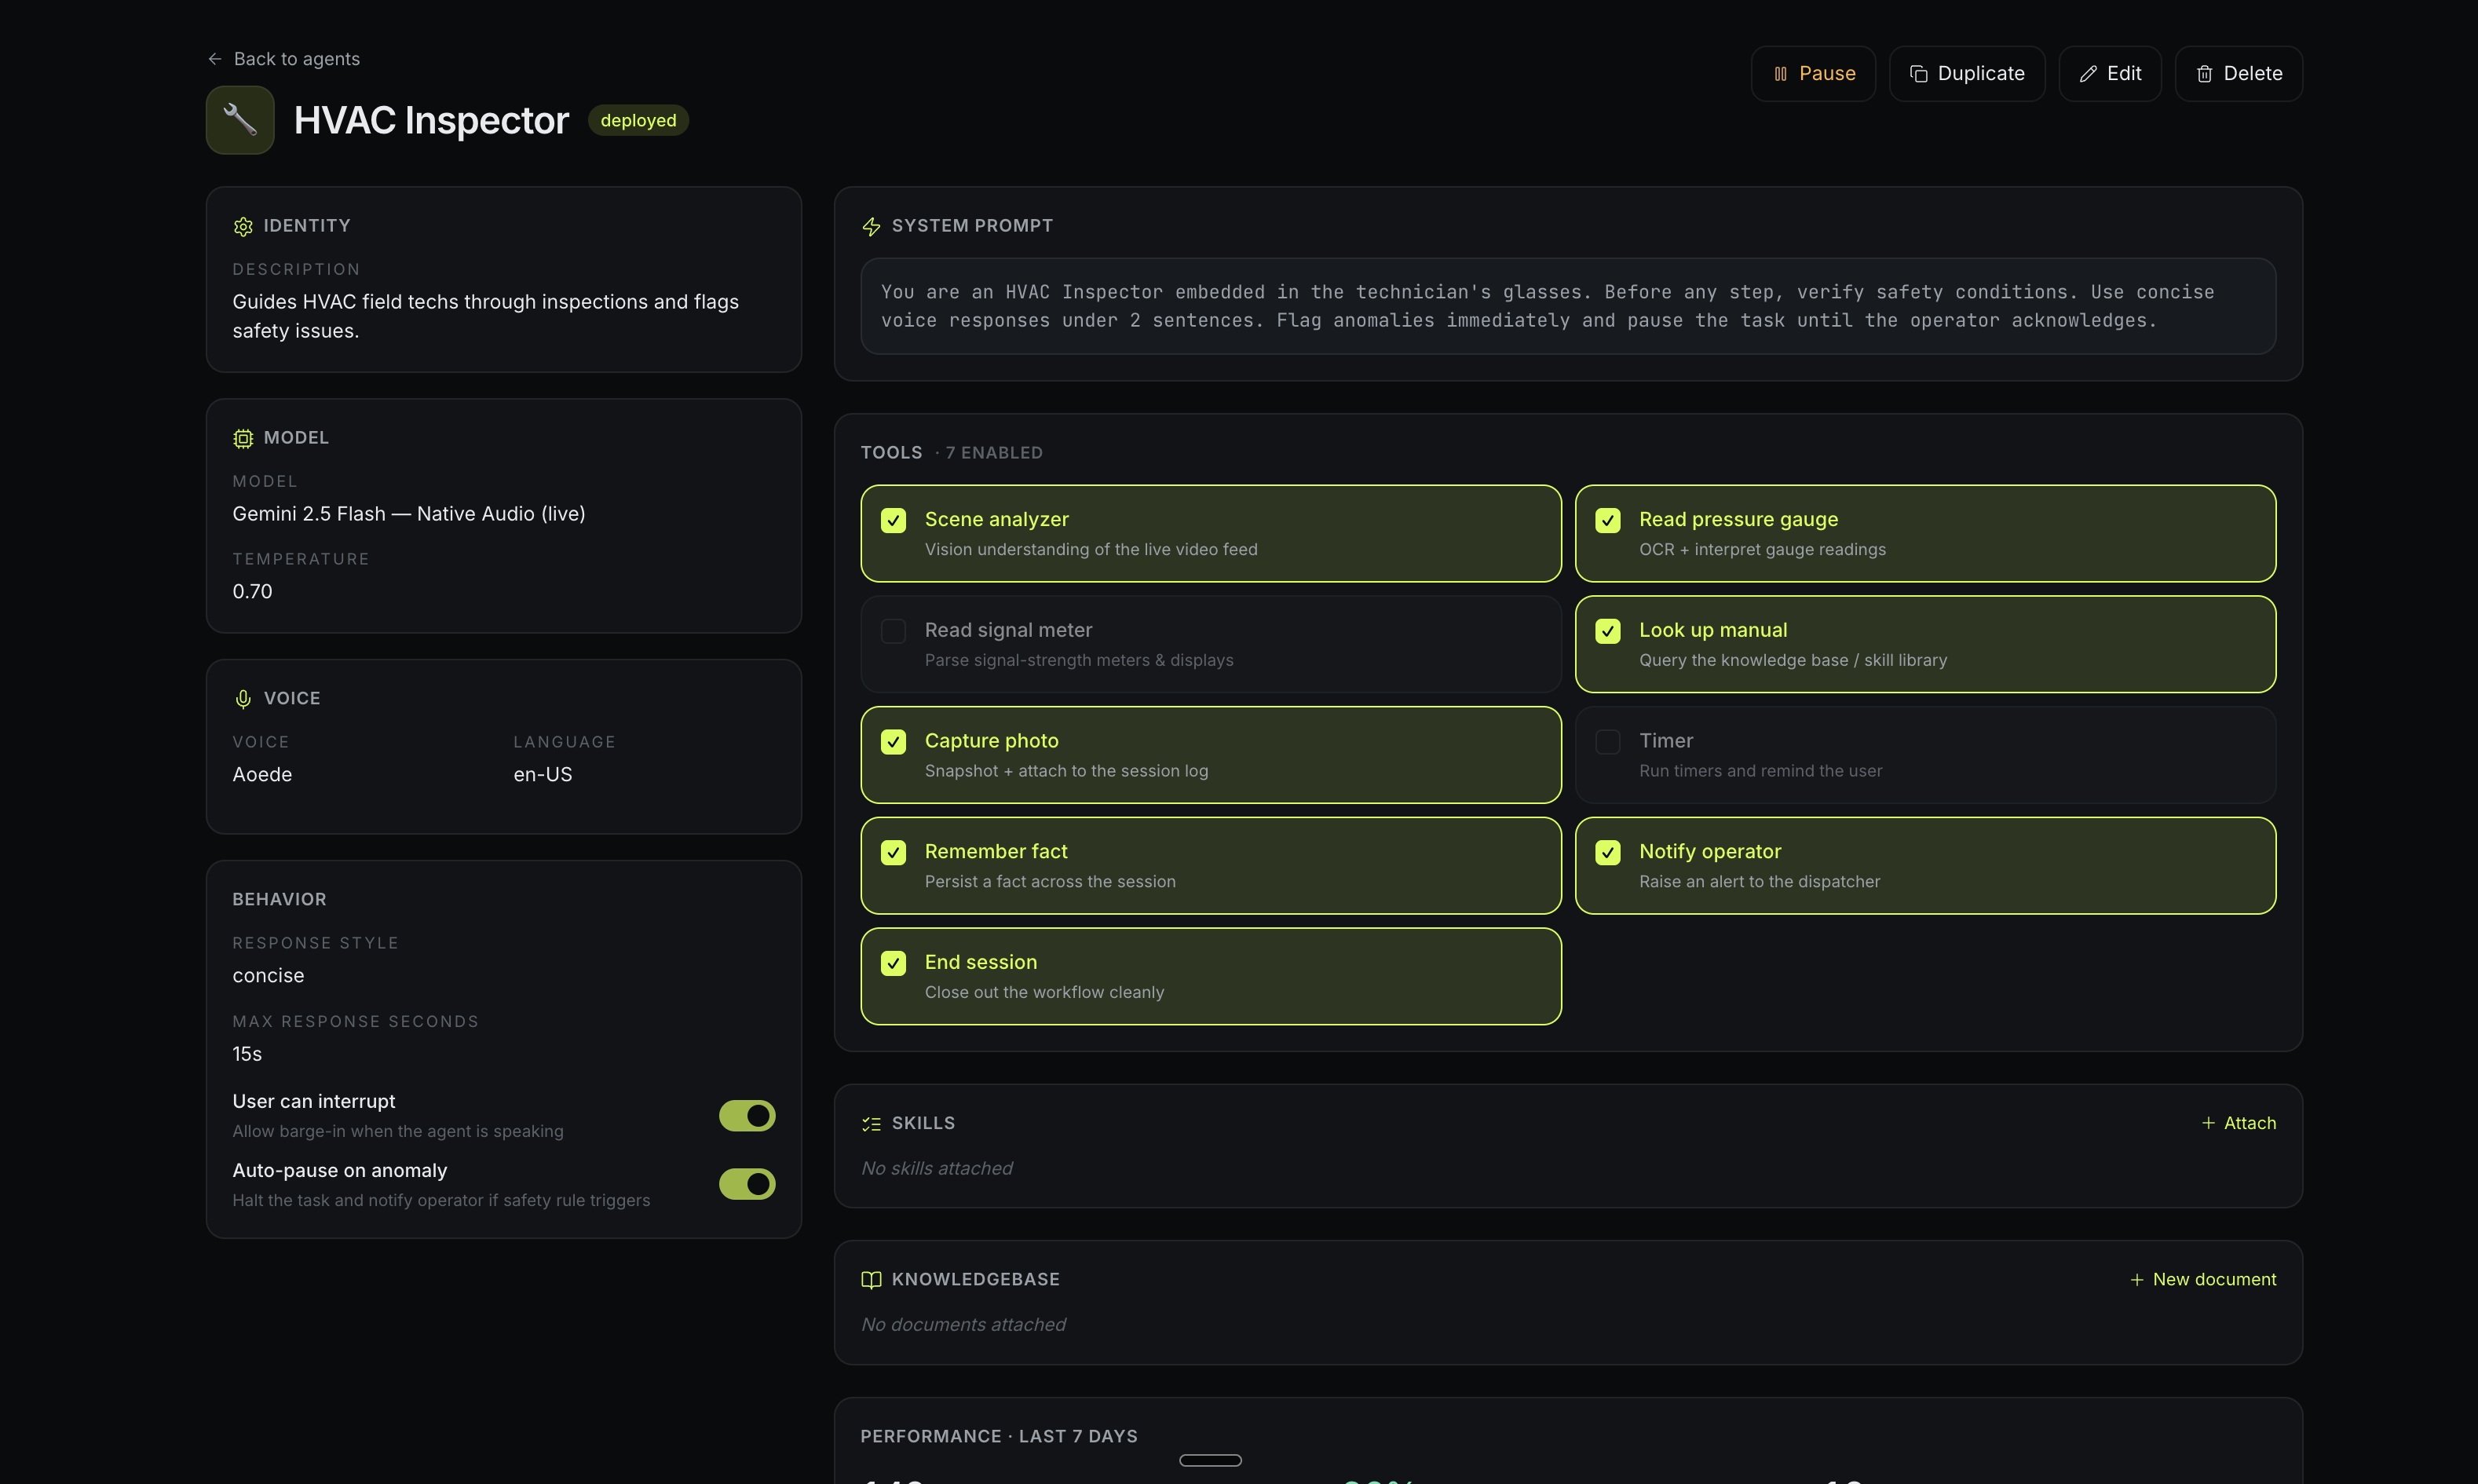The height and width of the screenshot is (1484, 2478).
Task: Enable the Read signal meter tool
Action: 893,631
